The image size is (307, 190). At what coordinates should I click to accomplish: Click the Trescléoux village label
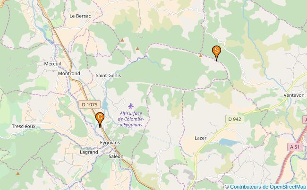point(24,126)
